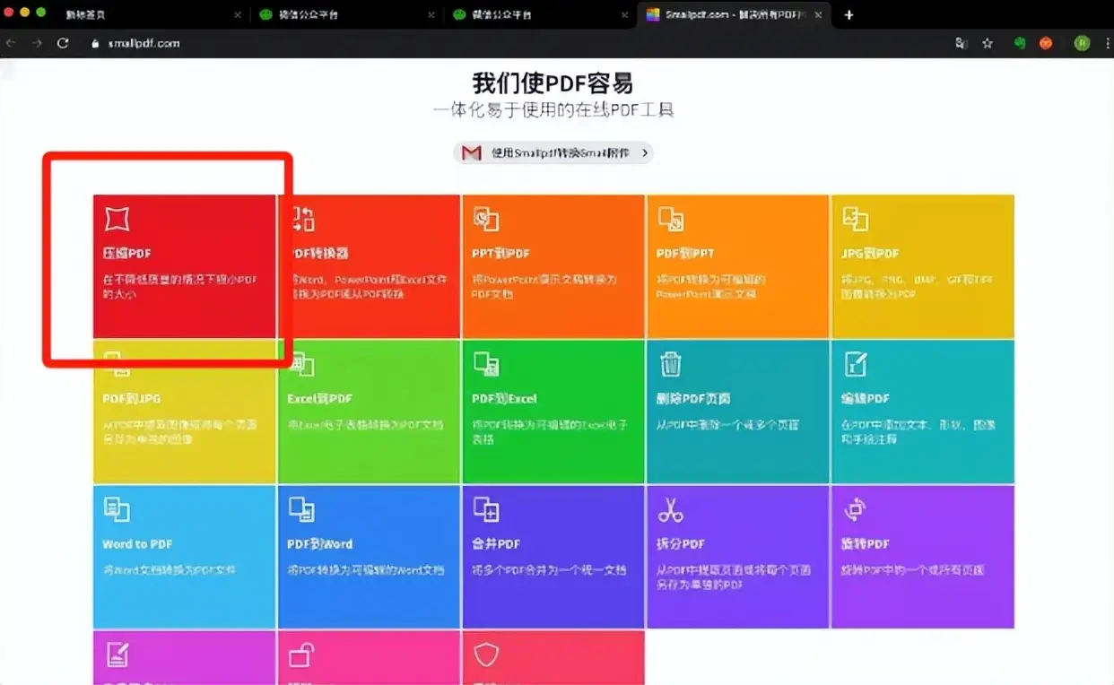Viewport: 1114px width, 685px height.
Task: Open the PDF到Word title link
Action: coord(320,544)
